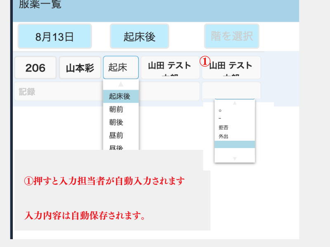Screen dimensions: 330x247
Task: Select 外出 in the status list
Action: tap(235, 136)
